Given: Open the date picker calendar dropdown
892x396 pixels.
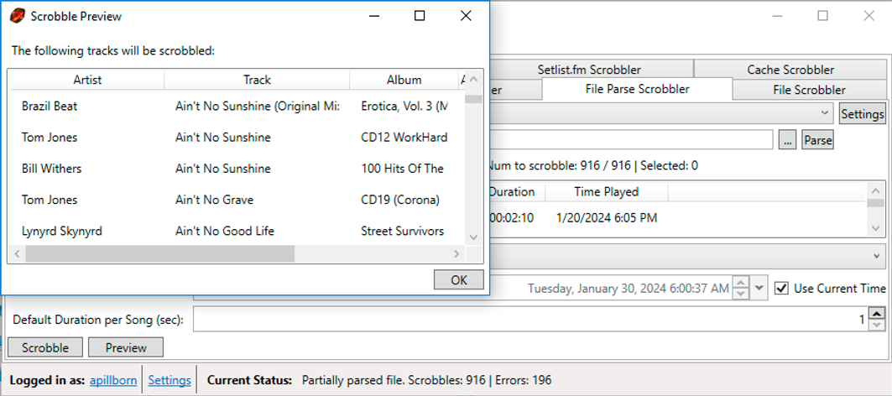Looking at the screenshot, I should click(x=759, y=288).
